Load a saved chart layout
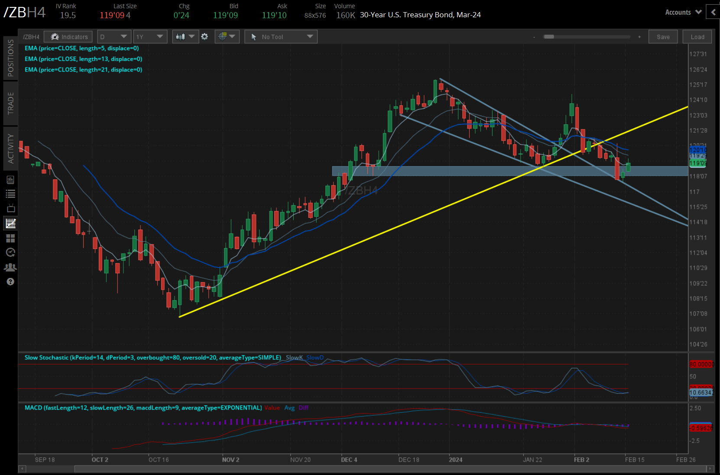Image resolution: width=720 pixels, height=475 pixels. (697, 37)
